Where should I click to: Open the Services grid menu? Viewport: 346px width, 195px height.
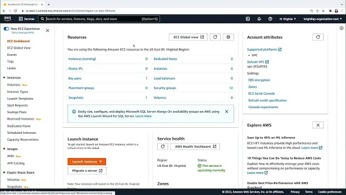click(x=26, y=19)
